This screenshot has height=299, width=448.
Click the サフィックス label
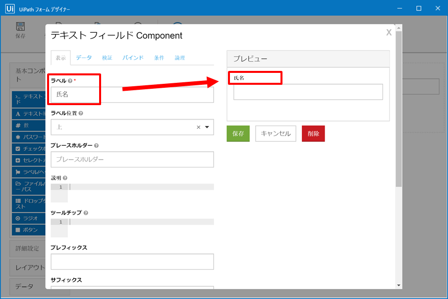[66, 280]
